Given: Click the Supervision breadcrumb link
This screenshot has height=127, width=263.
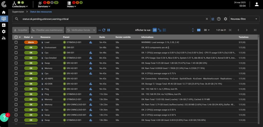Looking at the screenshot, I should 18,12.
